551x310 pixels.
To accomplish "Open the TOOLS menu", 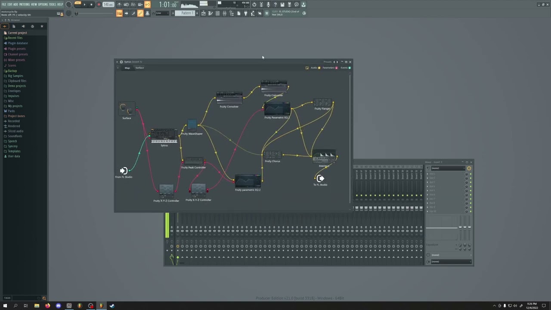I will tap(53, 4).
